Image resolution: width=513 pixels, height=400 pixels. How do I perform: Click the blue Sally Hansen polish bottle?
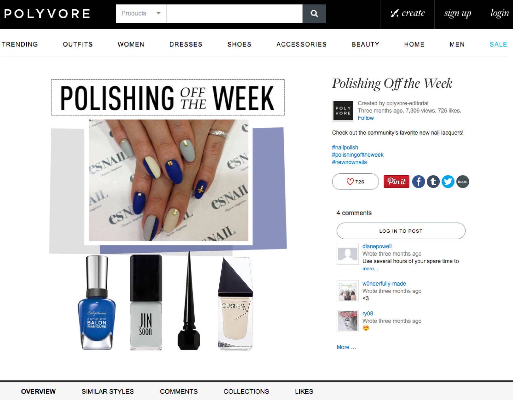pos(97,302)
